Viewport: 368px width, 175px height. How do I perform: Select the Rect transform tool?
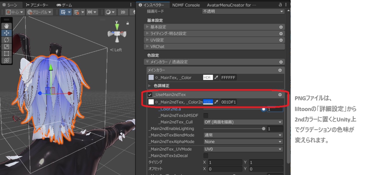pos(6,53)
